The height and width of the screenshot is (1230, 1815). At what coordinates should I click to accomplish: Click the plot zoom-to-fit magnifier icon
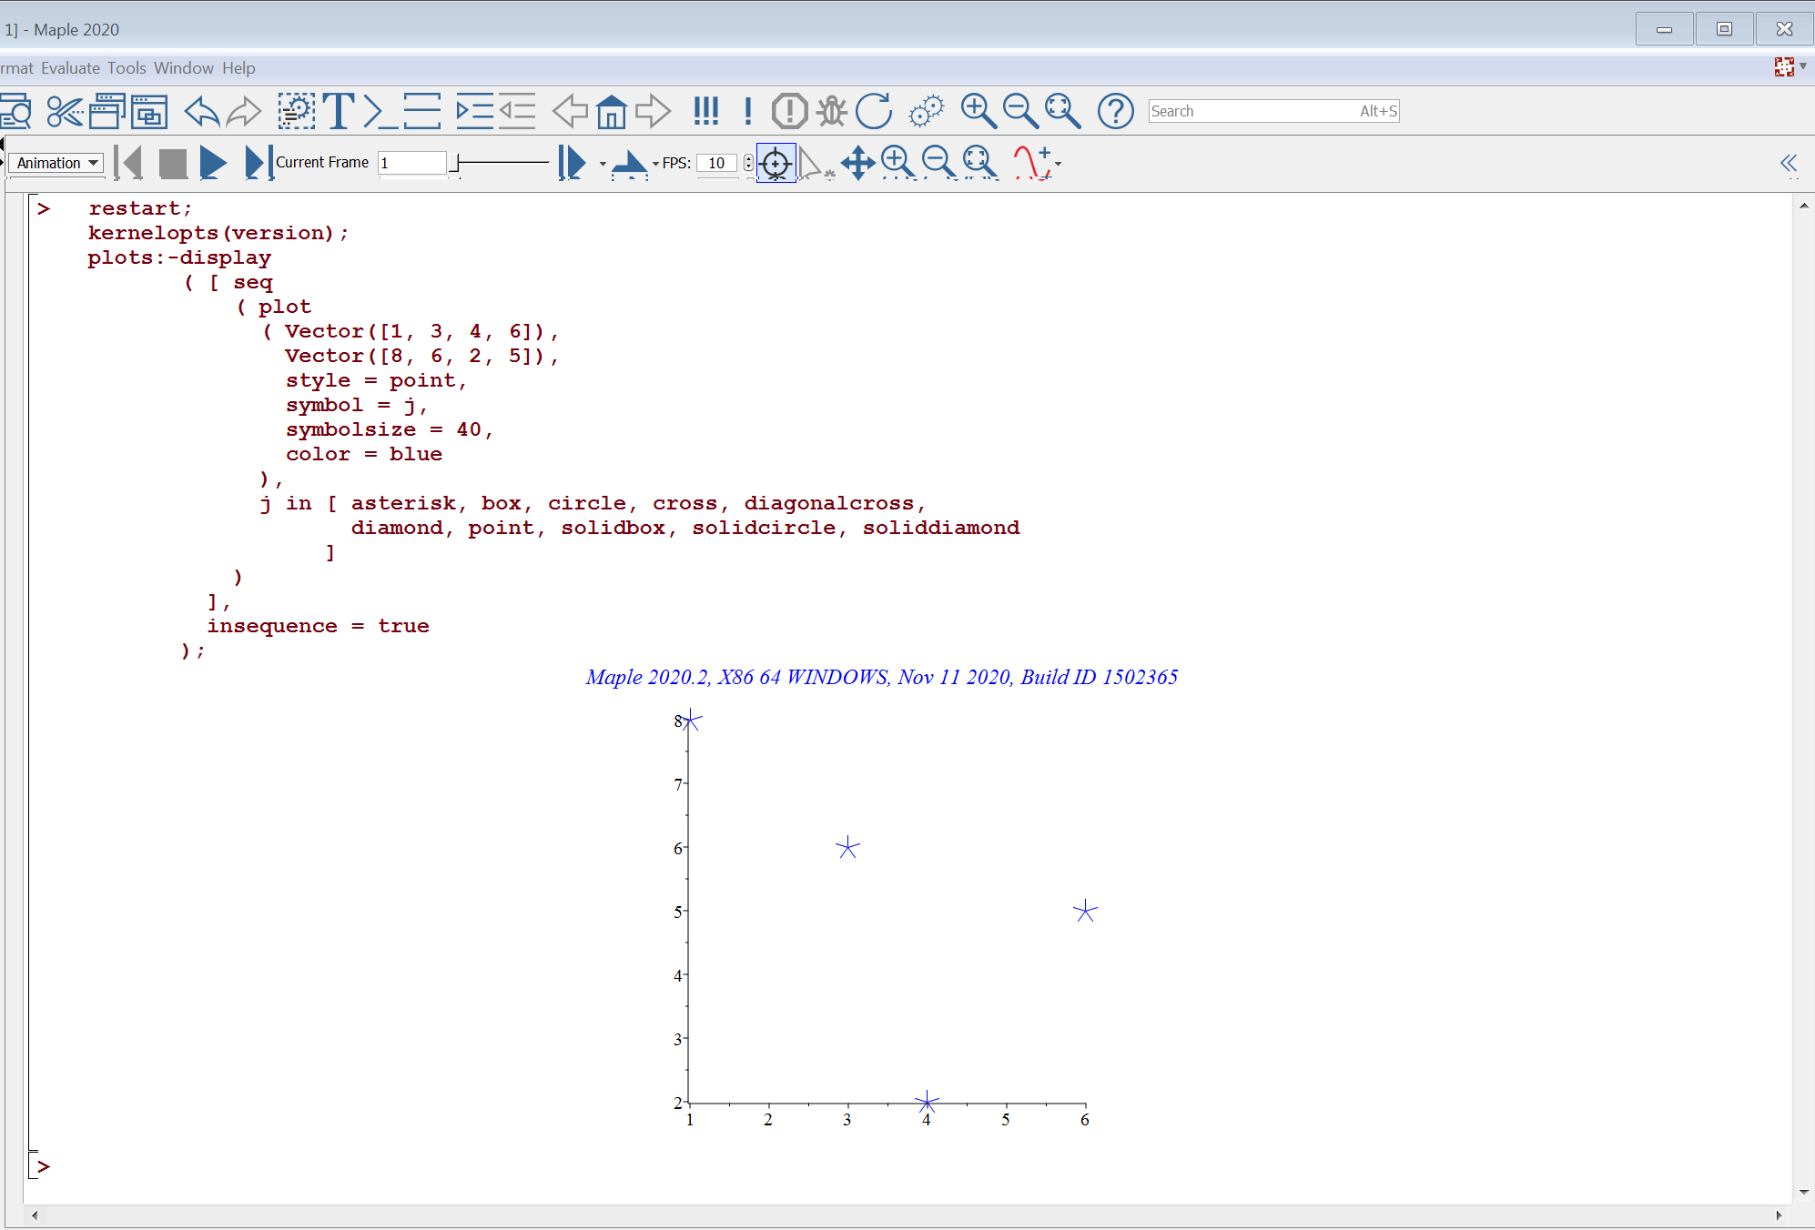tap(979, 163)
